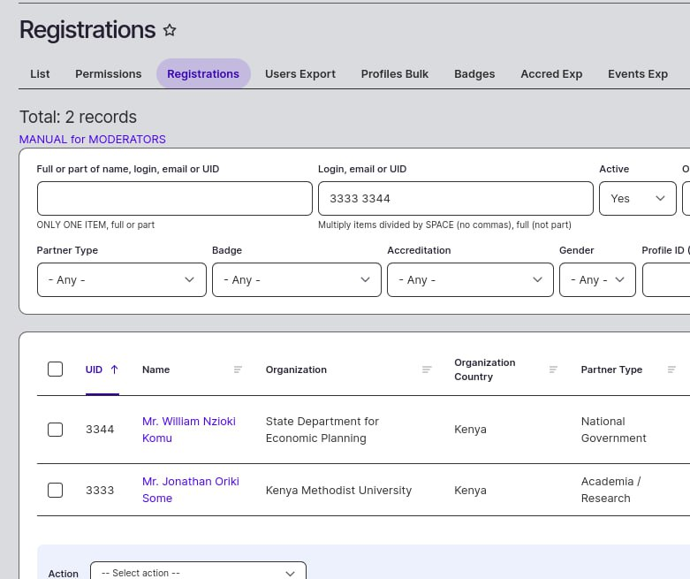
Task: Open Mr. William Nzioki Komu profile
Action: (189, 430)
